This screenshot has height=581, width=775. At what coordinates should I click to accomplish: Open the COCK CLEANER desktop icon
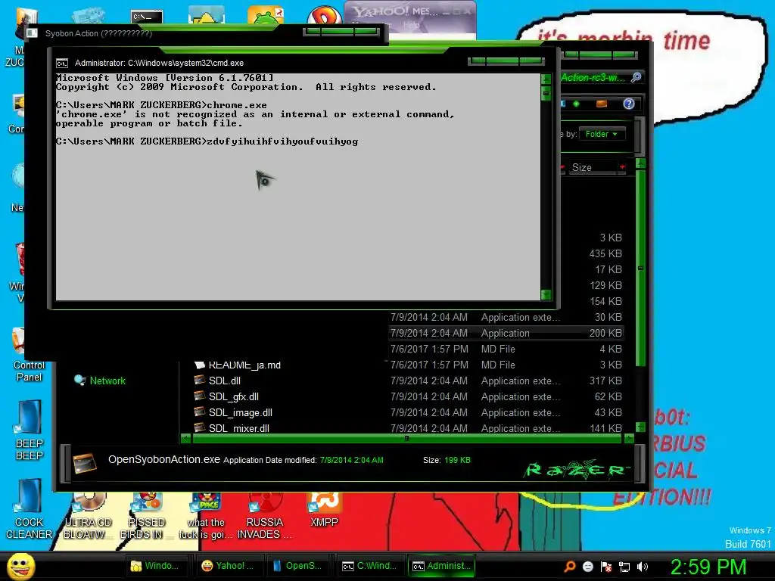pyautogui.click(x=30, y=509)
